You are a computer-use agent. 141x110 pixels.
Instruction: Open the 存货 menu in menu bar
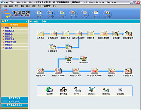[17, 6]
